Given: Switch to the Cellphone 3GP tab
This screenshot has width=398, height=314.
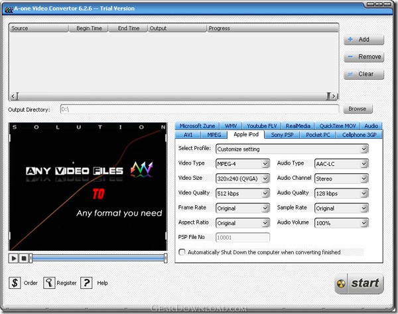Looking at the screenshot, I should pyautogui.click(x=359, y=135).
